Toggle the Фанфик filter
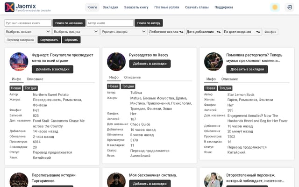The height and width of the screenshot is (187, 299). [x=271, y=32]
